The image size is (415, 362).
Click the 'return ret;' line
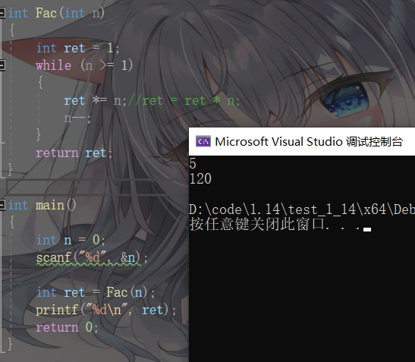pos(74,153)
